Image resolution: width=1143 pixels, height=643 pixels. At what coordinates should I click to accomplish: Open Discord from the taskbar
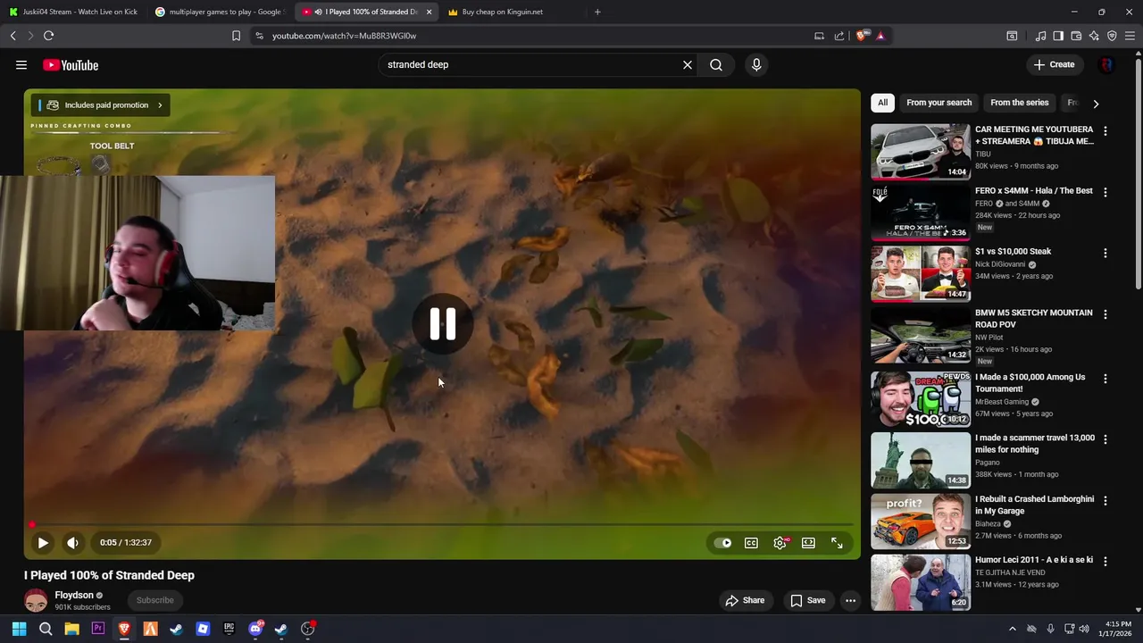[255, 629]
